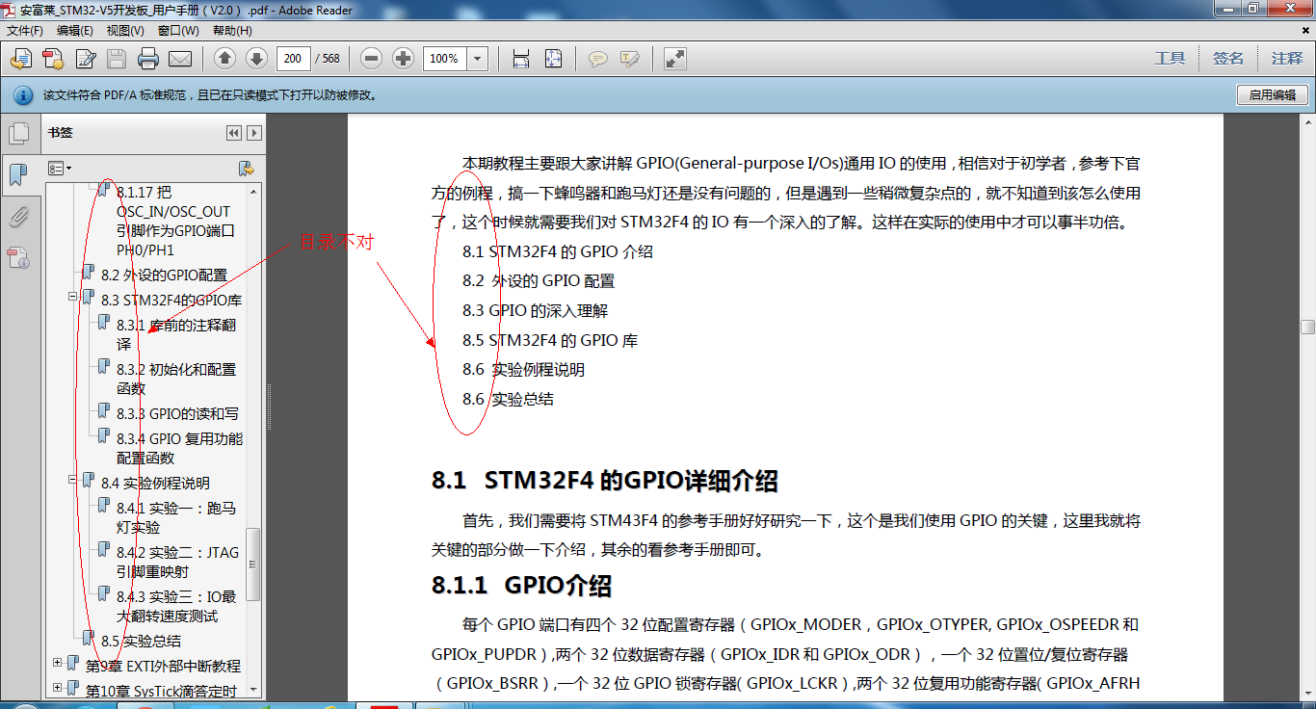The height and width of the screenshot is (709, 1316).
Task: Click the sign/edit document icon
Action: pyautogui.click(x=85, y=59)
